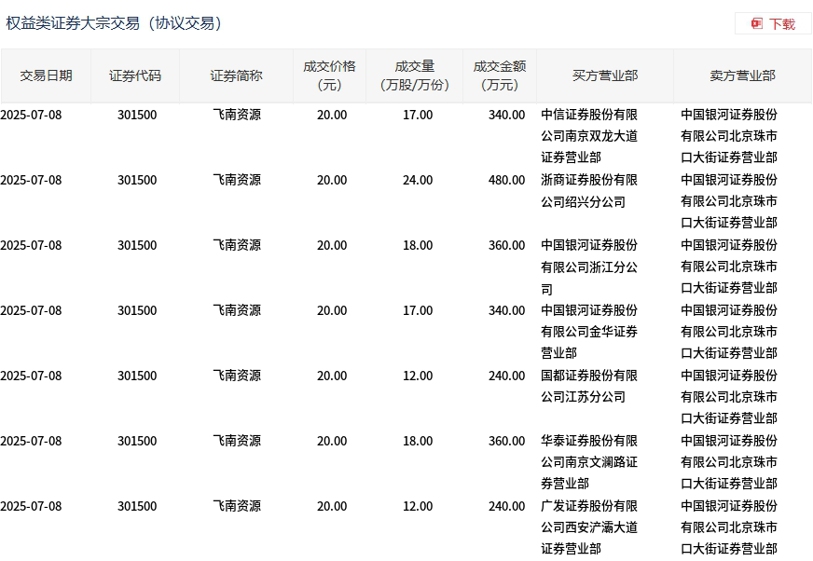This screenshot has height=561, width=813.
Task: Click the 成交金额(万元) column header
Action: click(500, 75)
